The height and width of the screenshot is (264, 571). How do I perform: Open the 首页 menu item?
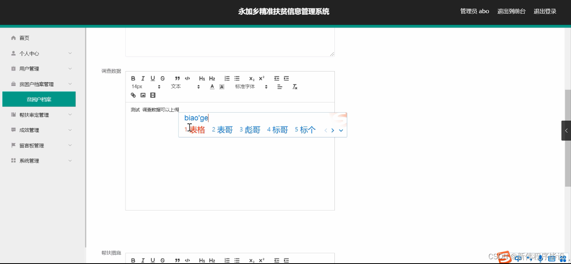24,38
